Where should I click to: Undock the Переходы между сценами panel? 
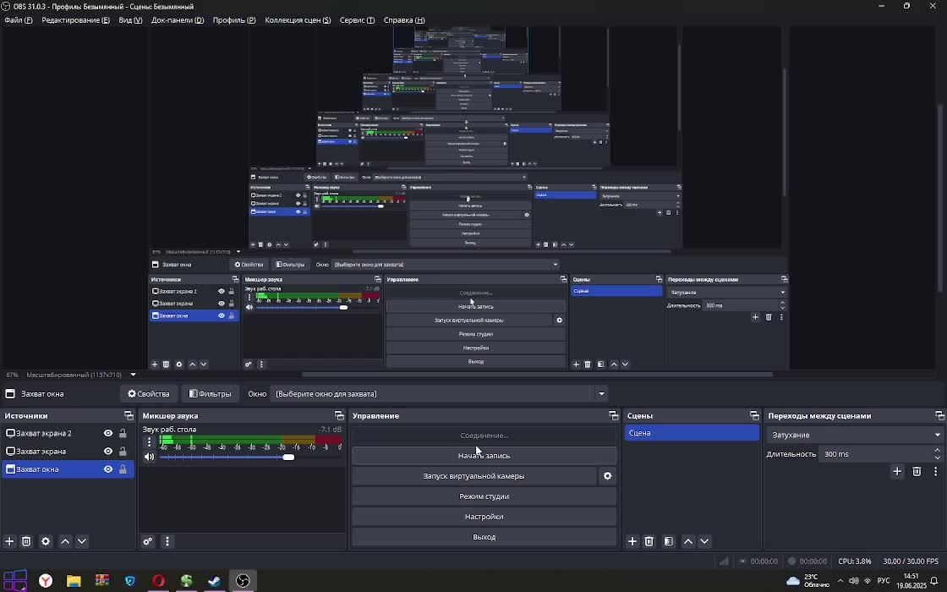click(x=939, y=415)
